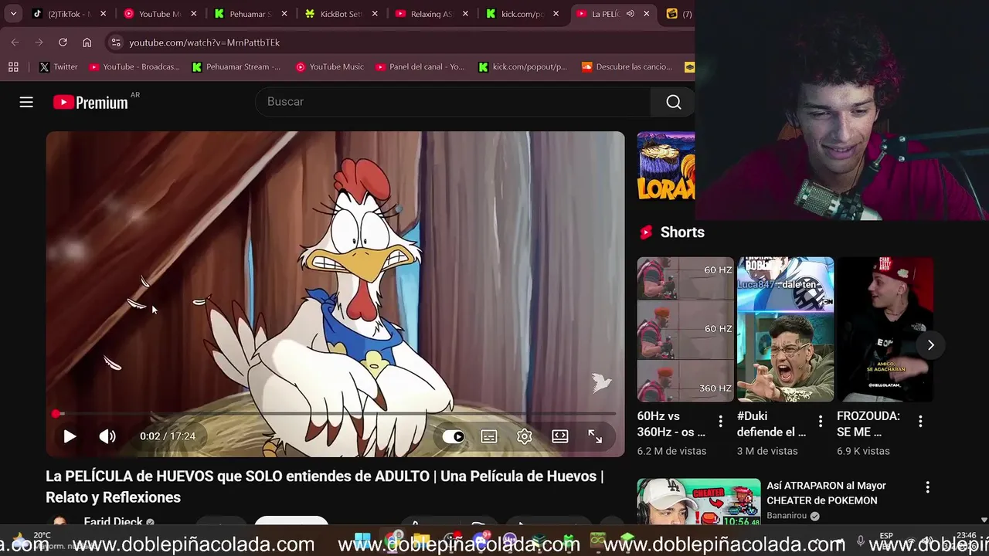Mute the video with the speaker icon
The height and width of the screenshot is (556, 989).
(x=107, y=436)
